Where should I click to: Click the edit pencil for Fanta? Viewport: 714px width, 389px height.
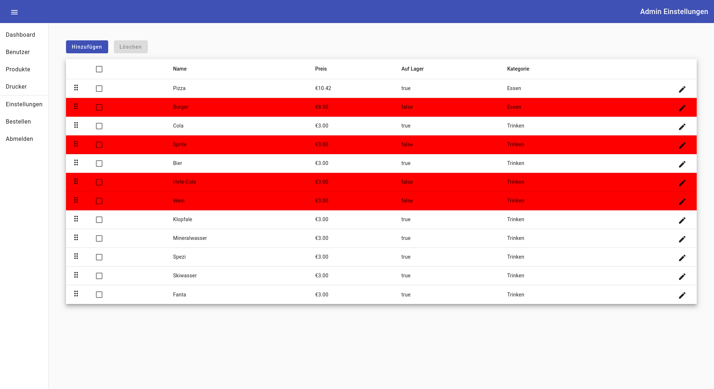click(x=682, y=295)
